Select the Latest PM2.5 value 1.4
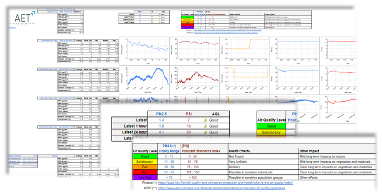The image size is (382, 196). pyautogui.click(x=161, y=120)
